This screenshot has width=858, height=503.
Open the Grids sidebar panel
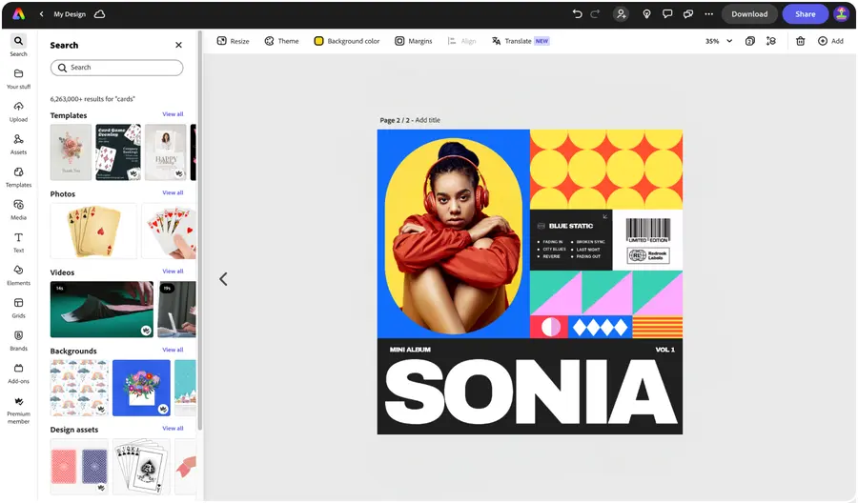pyautogui.click(x=19, y=309)
